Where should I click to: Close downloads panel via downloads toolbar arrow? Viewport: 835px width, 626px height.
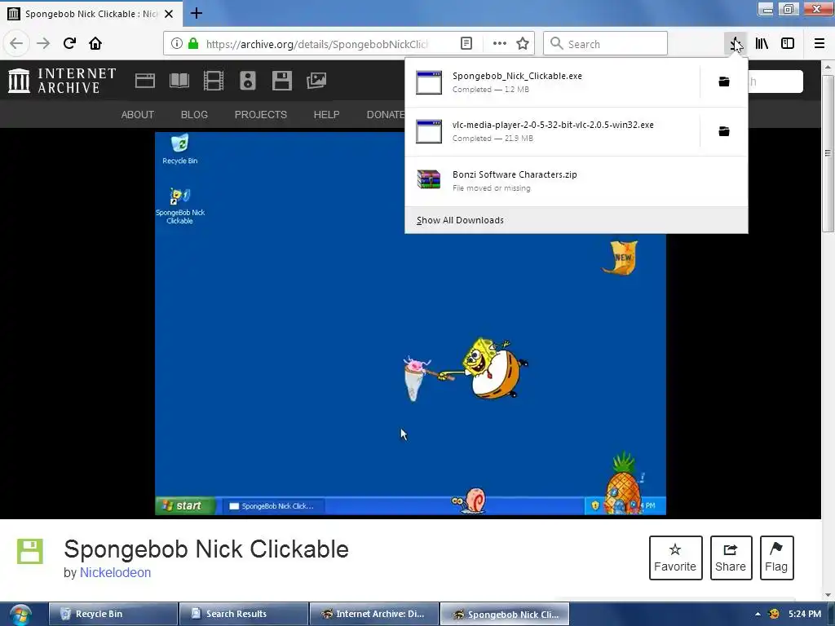pos(736,44)
